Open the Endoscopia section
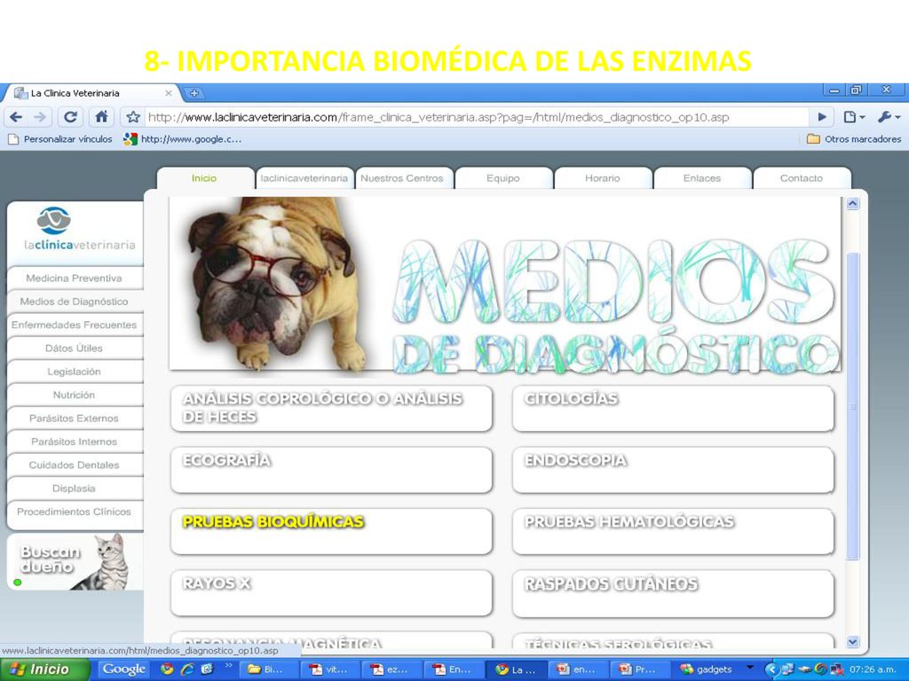909x681 pixels. (673, 470)
